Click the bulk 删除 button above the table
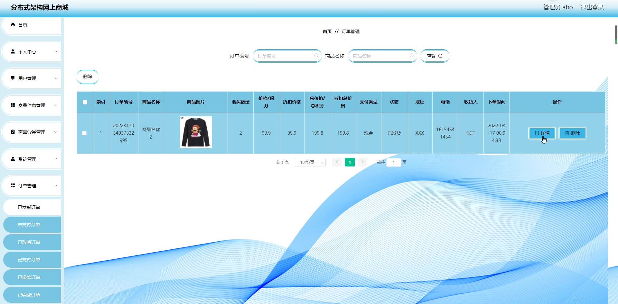Image resolution: width=618 pixels, height=304 pixels. click(x=88, y=77)
